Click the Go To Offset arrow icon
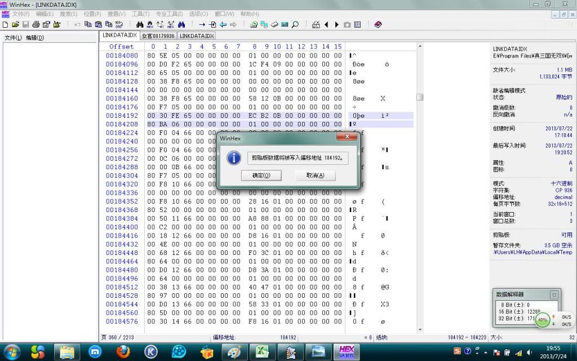 click(202, 25)
